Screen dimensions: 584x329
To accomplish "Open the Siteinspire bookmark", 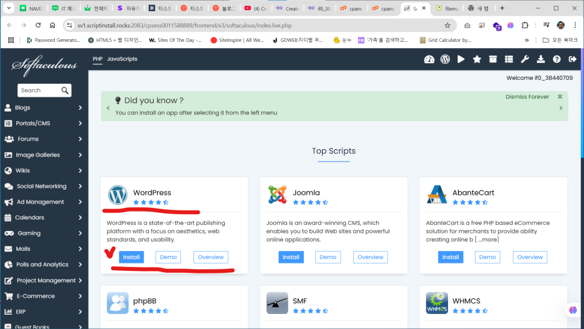I will pos(237,40).
